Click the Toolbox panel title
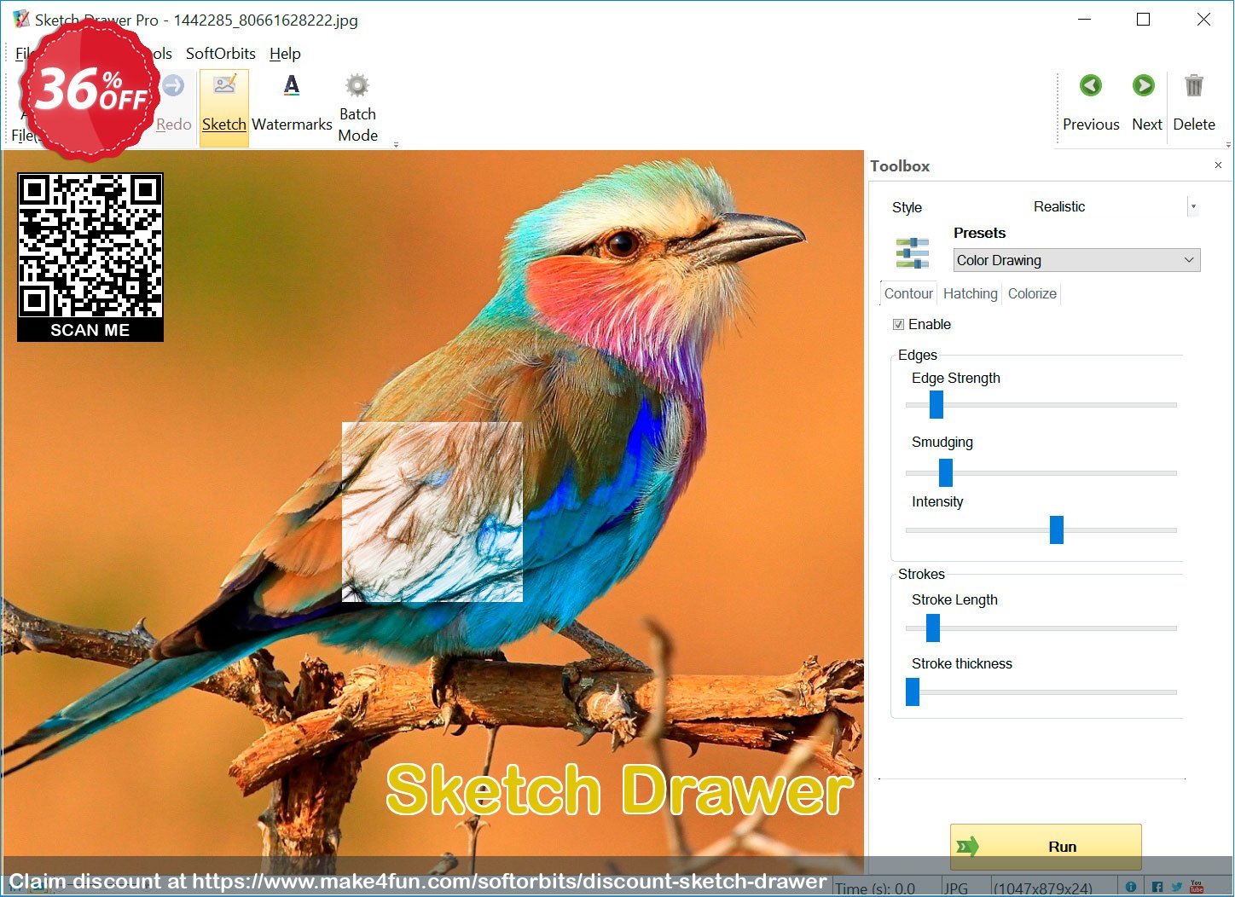Viewport: 1235px width, 897px height. coord(900,166)
